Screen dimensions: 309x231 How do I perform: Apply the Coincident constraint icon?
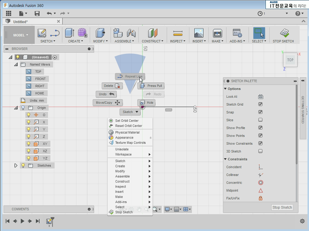click(260, 167)
